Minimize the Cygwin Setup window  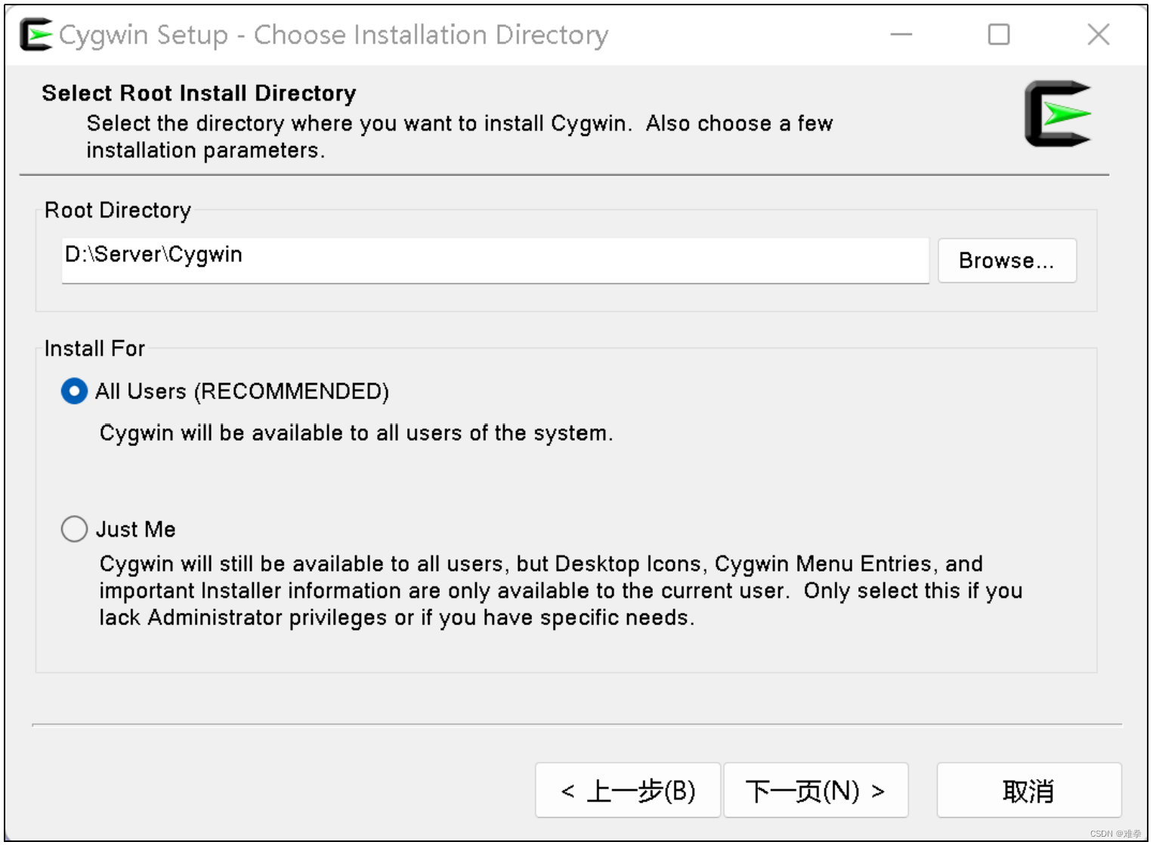(x=901, y=35)
